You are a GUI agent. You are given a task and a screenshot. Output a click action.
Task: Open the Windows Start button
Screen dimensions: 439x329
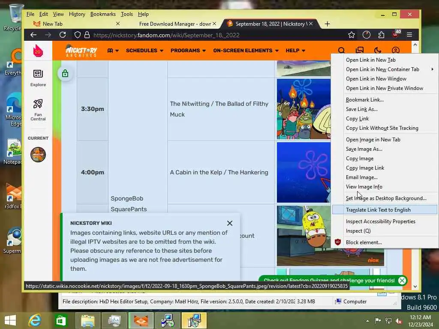point(10,320)
